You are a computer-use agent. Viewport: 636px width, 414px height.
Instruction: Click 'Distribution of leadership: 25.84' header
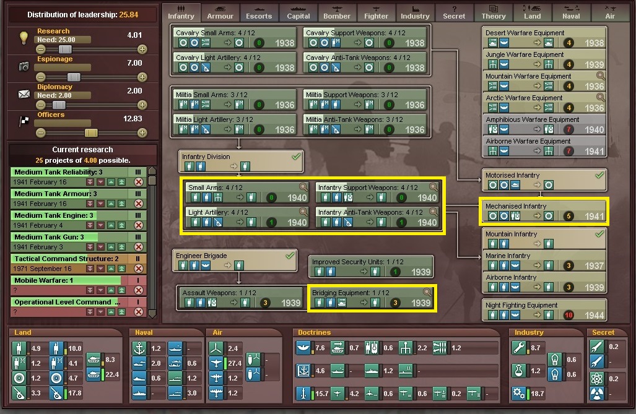coord(83,15)
